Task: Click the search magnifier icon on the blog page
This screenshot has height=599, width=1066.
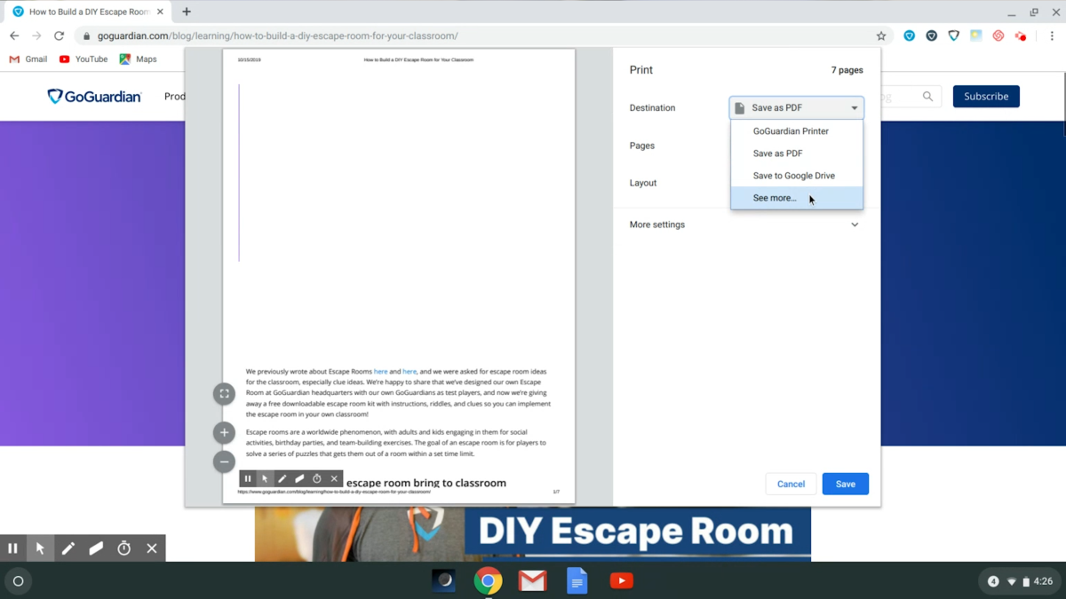Action: 927,96
